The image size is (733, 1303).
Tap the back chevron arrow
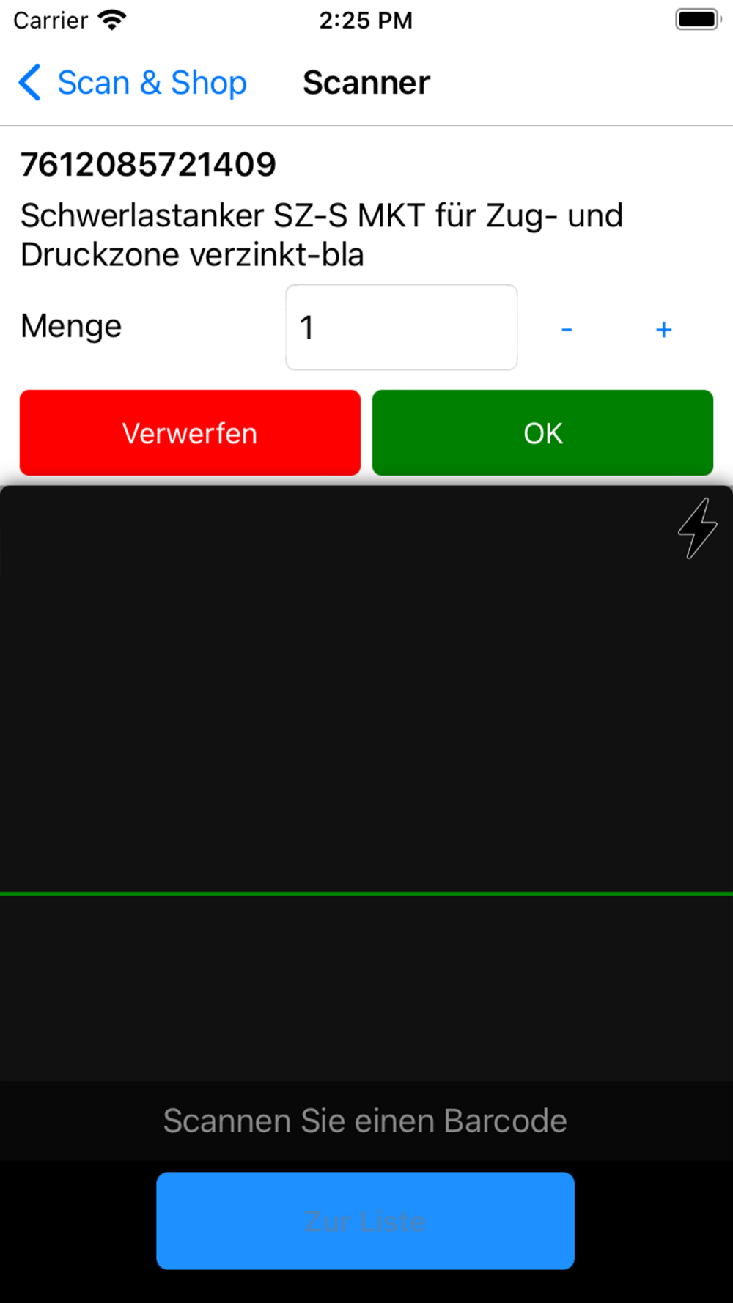click(30, 82)
